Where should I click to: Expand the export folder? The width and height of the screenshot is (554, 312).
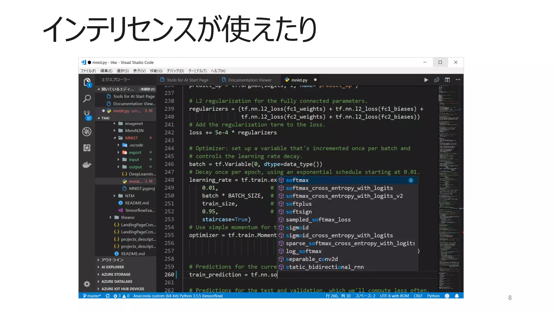(118, 152)
